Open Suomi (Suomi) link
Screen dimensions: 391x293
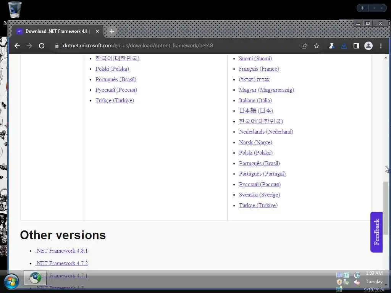click(255, 58)
